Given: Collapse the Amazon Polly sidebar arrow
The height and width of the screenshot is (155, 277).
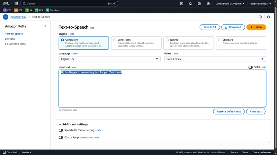Looking at the screenshot, I should 45,26.
